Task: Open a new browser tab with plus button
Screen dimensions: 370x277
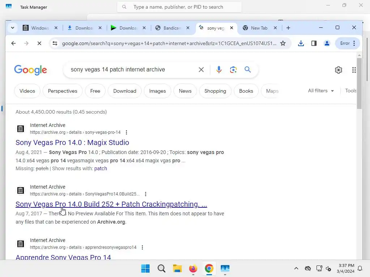Action: [288, 28]
